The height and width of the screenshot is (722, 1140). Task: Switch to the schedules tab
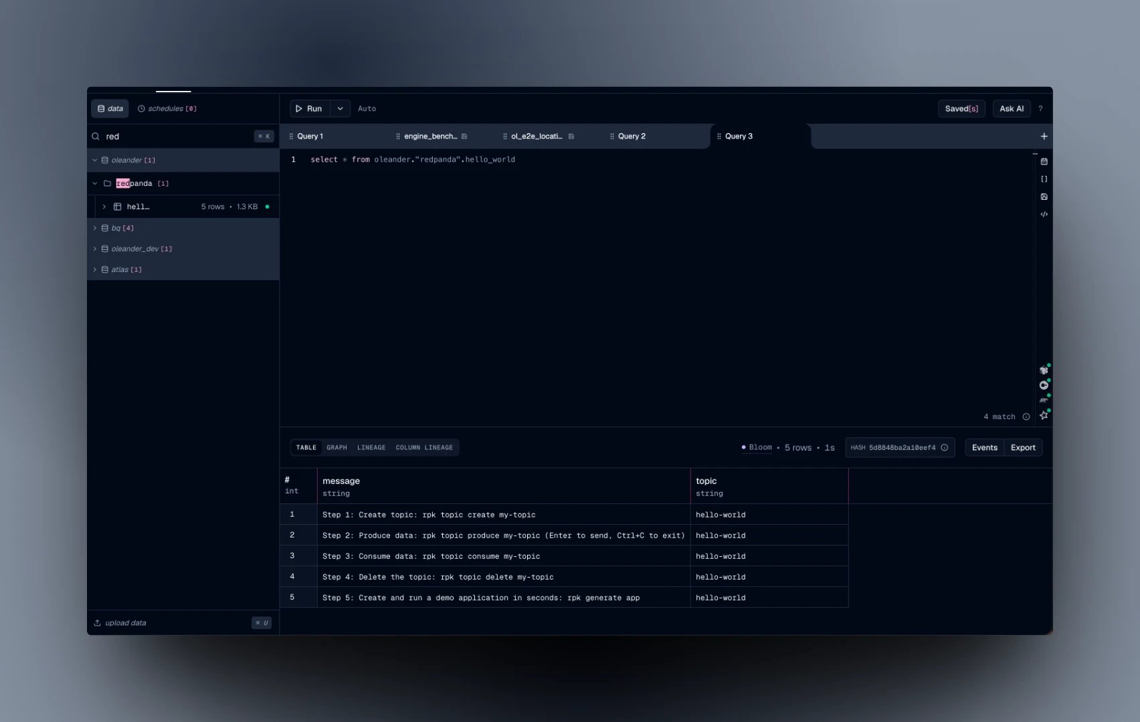pyautogui.click(x=167, y=108)
